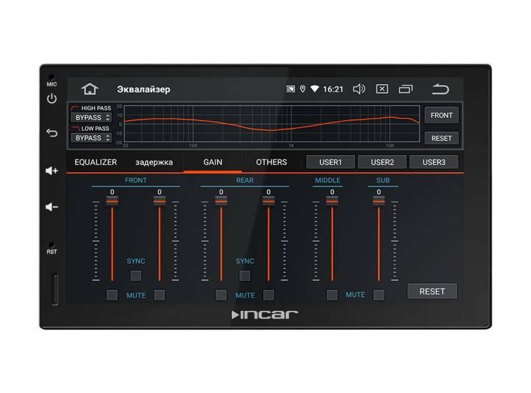Open the LOW PASS BYPASS dropdown
This screenshot has width=531, height=393.
(x=91, y=138)
